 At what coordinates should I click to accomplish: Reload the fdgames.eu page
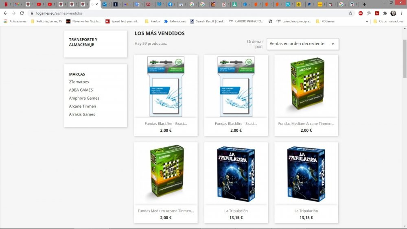pyautogui.click(x=22, y=13)
